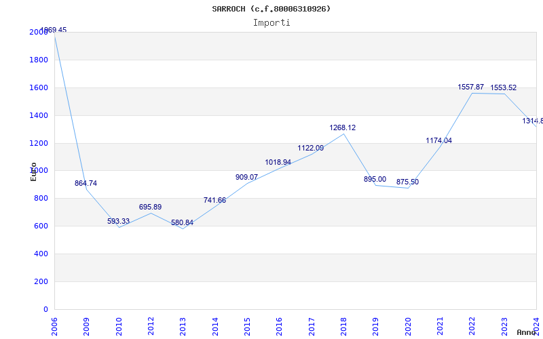Click the y-axis value 1800
The height and width of the screenshot is (339, 543).
[x=39, y=60]
